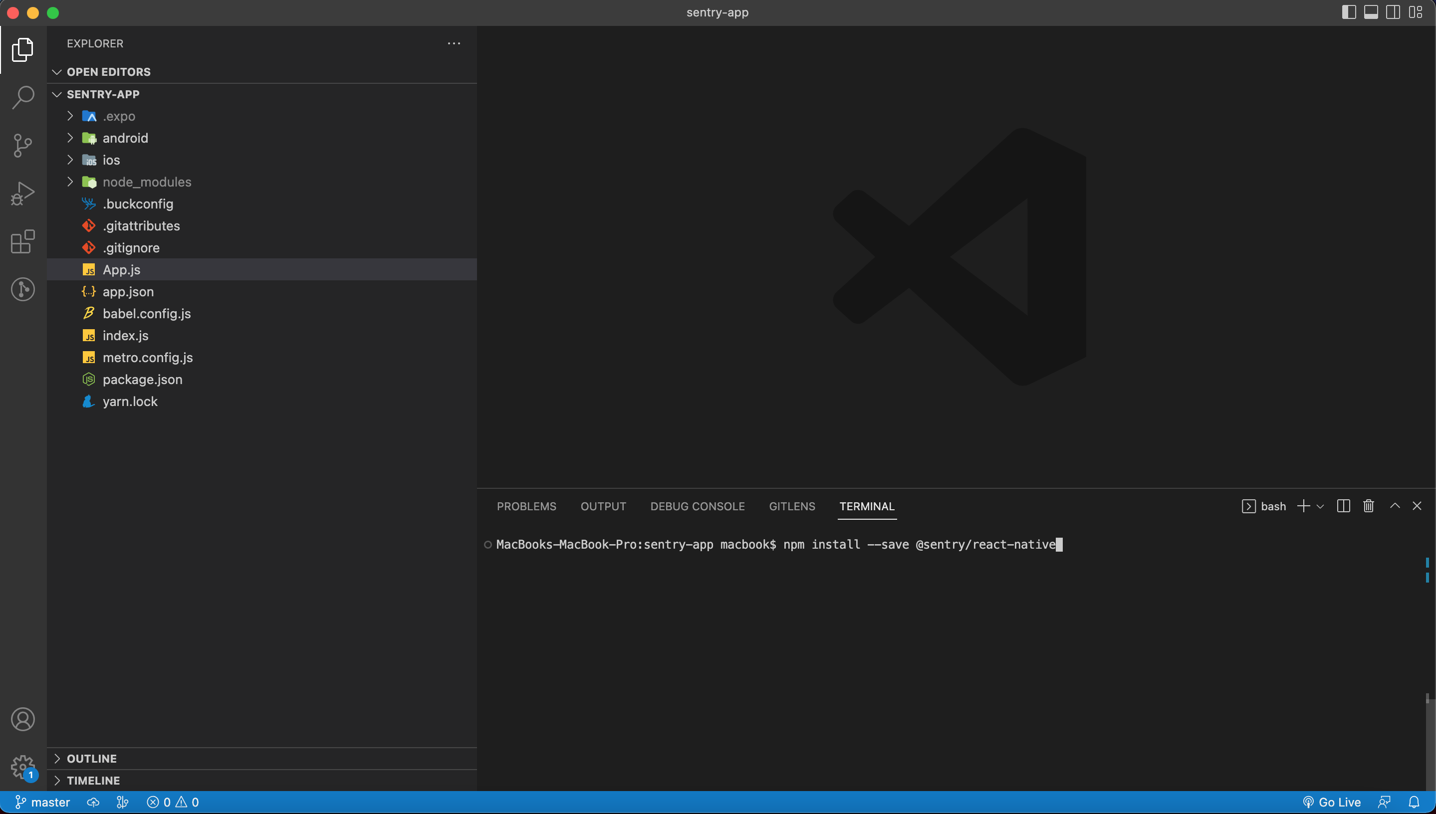
Task: Maximize the panel size with chevron up
Action: [x=1395, y=506]
